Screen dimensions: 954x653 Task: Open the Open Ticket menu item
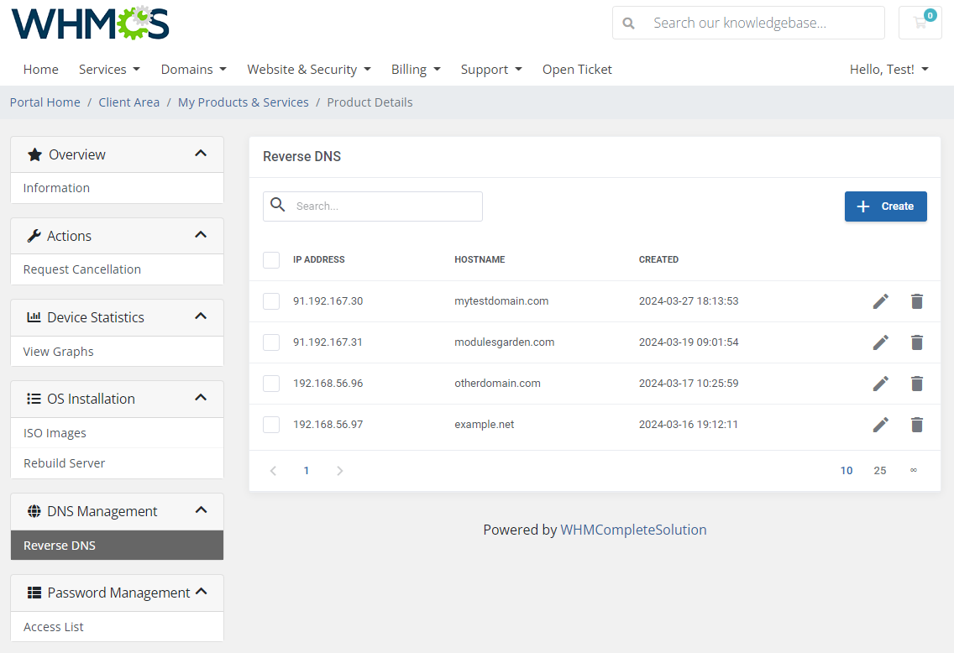click(x=577, y=69)
